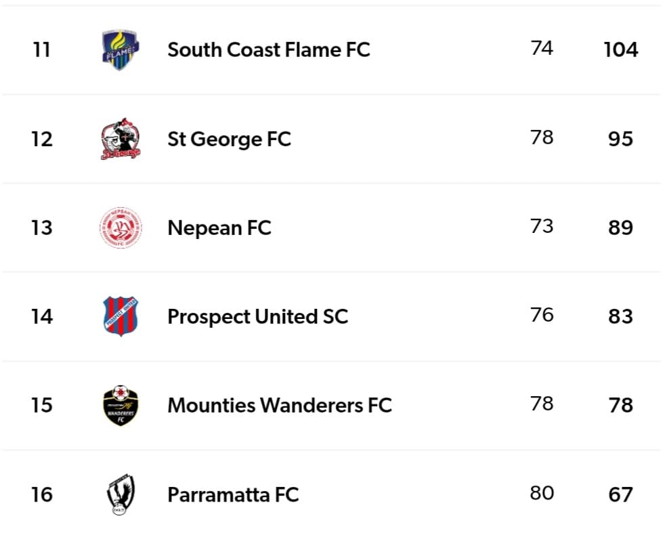Select the Nepean FC team name
Viewport: 667px width, 537px height.
219,228
